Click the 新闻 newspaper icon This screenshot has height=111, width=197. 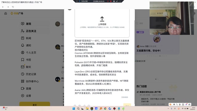22,38
